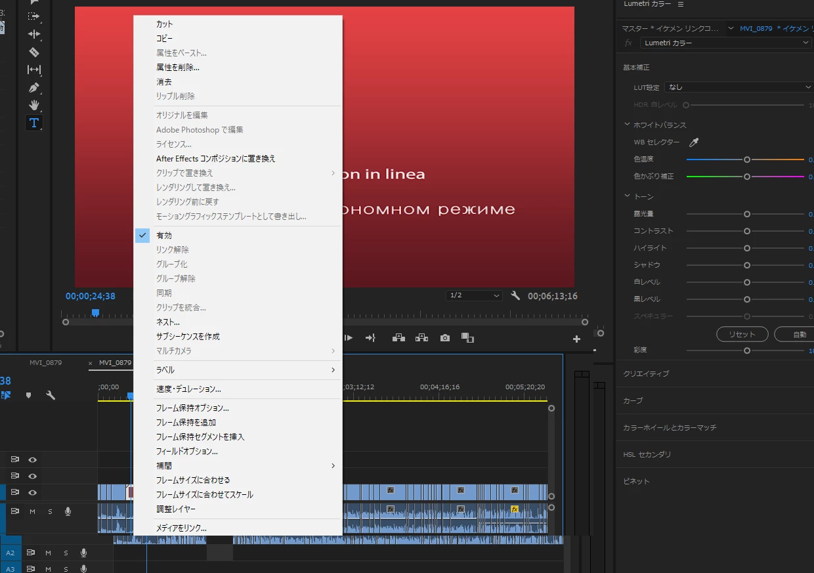Click the 色温度 slider handle
The width and height of the screenshot is (814, 573).
coord(746,159)
